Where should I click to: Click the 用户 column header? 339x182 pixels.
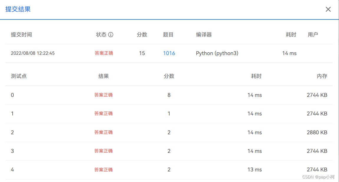[313, 34]
